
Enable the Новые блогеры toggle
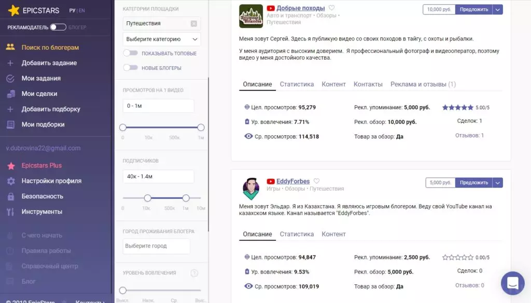click(x=130, y=68)
